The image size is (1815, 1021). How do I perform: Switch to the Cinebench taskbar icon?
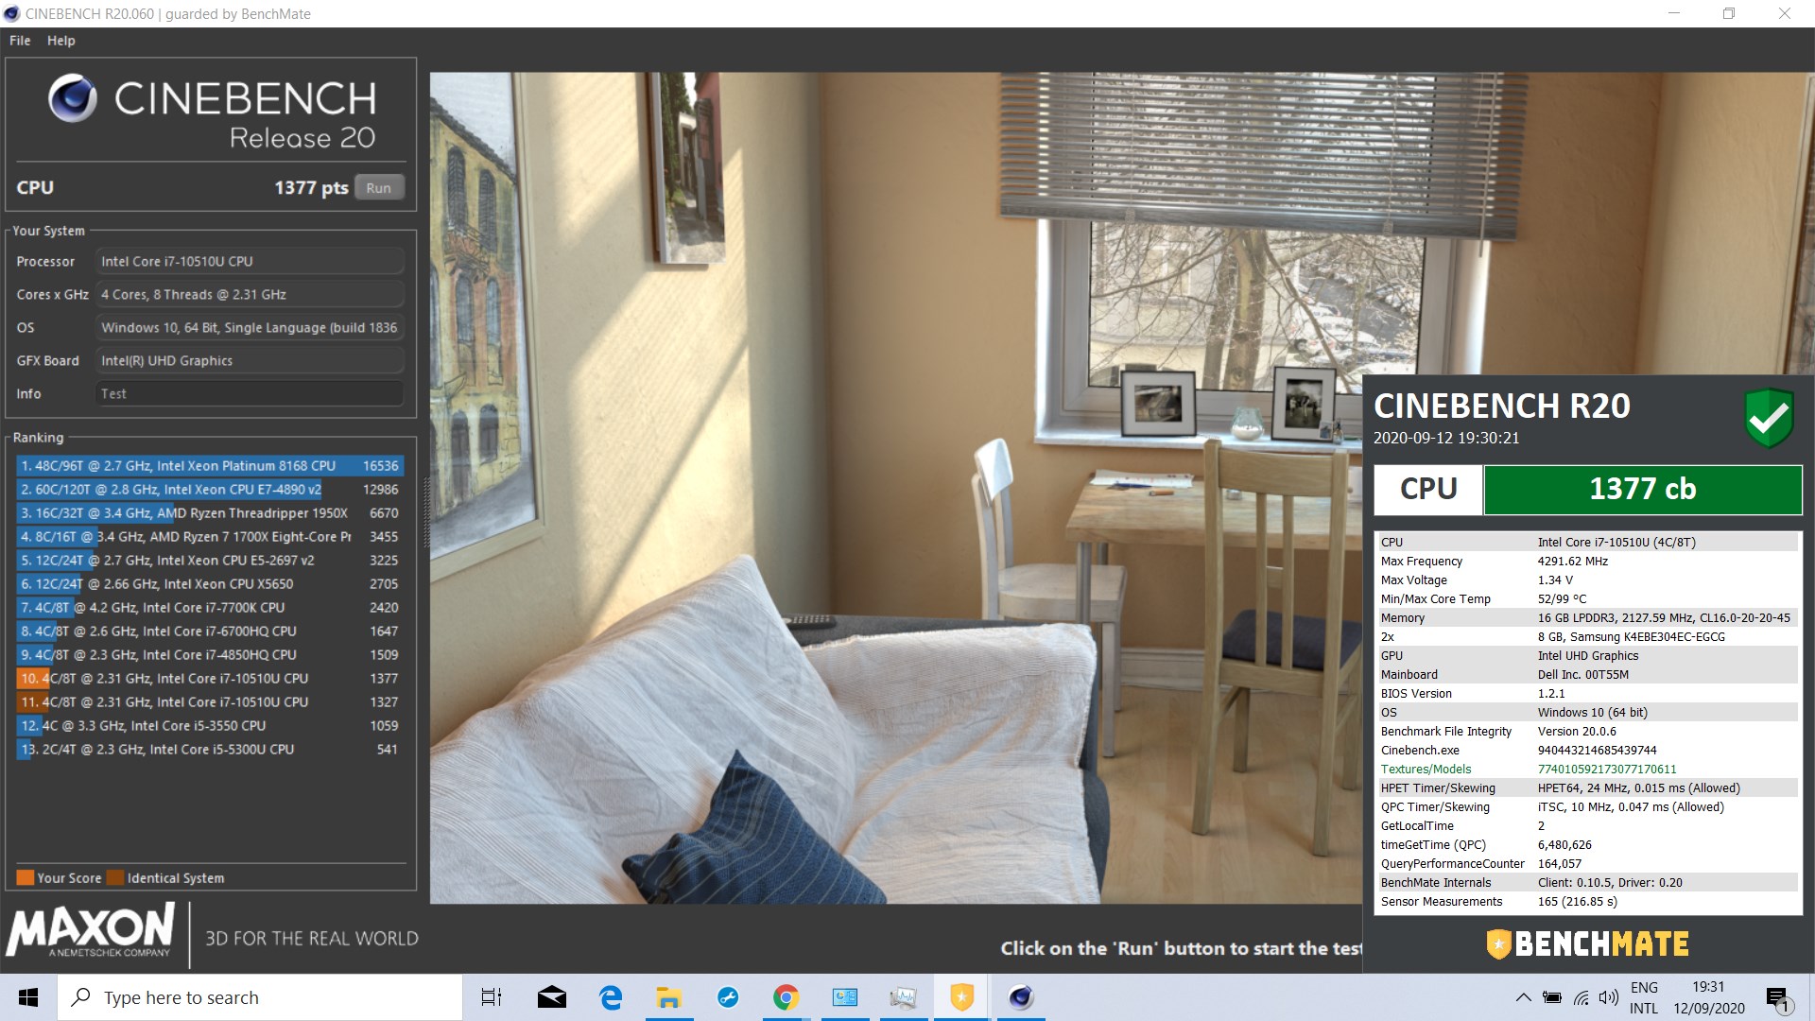1021,997
